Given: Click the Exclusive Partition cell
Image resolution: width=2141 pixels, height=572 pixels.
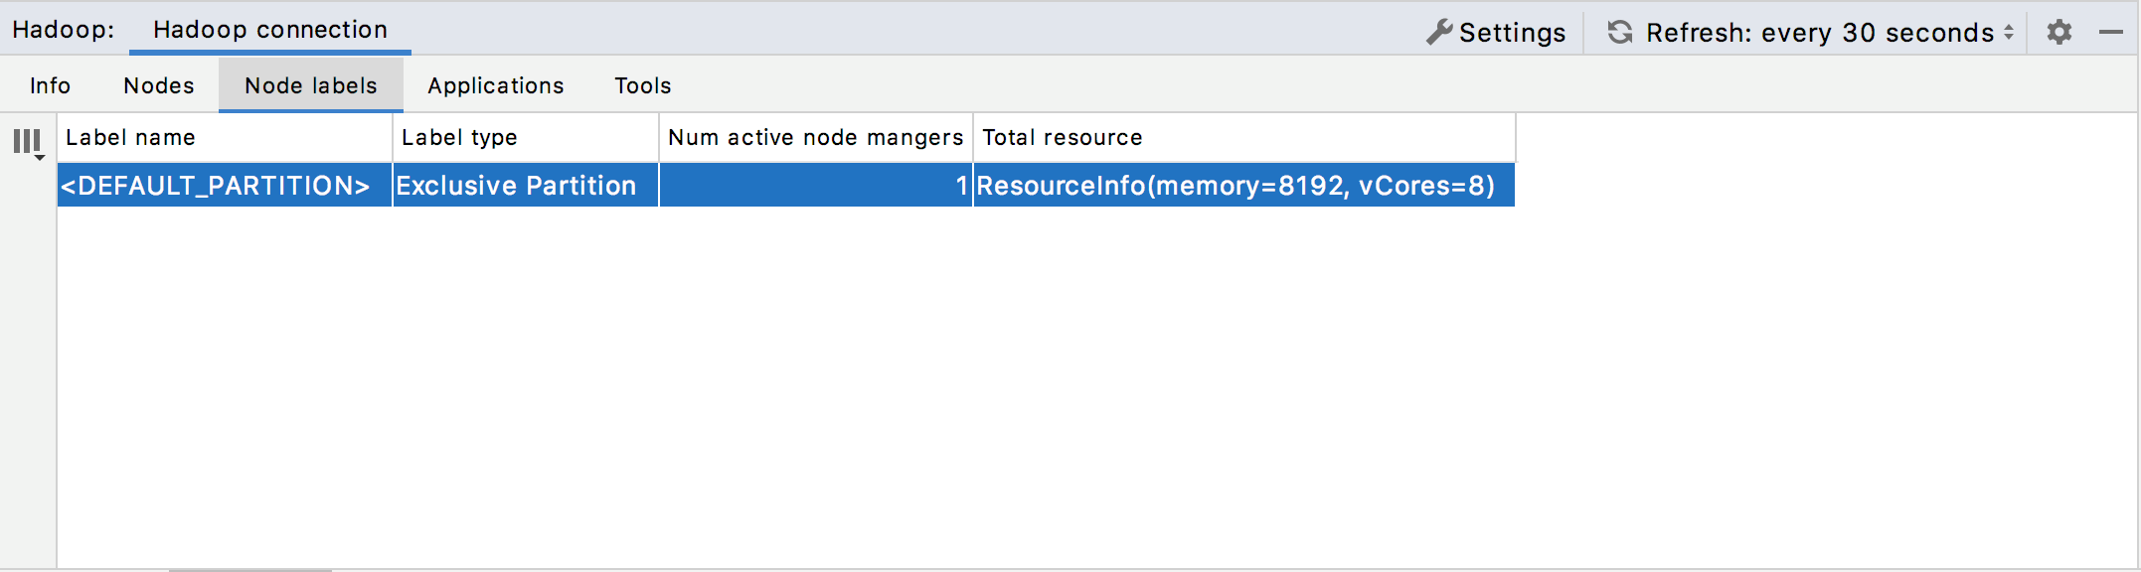Looking at the screenshot, I should 517,186.
